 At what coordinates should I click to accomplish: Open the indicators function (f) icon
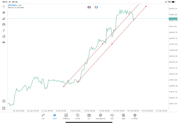(x=4, y=31)
